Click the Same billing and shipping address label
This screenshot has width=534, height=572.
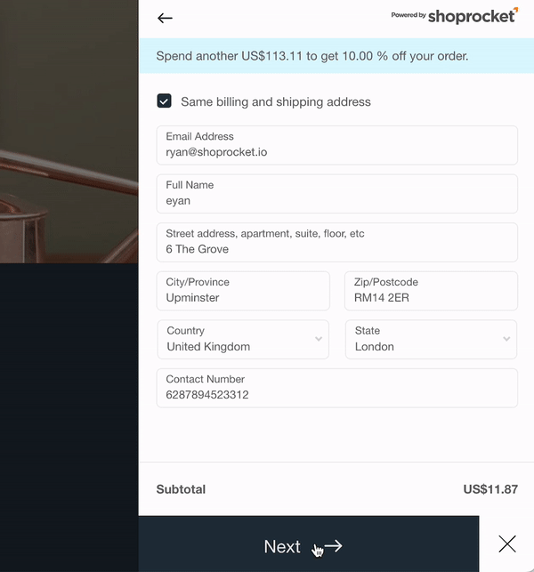tap(276, 101)
